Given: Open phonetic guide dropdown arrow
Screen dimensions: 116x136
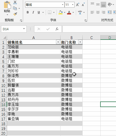Looking at the screenshot, I should [x=84, y=13].
